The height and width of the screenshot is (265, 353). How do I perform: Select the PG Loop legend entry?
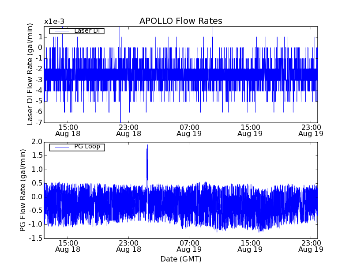[86, 147]
